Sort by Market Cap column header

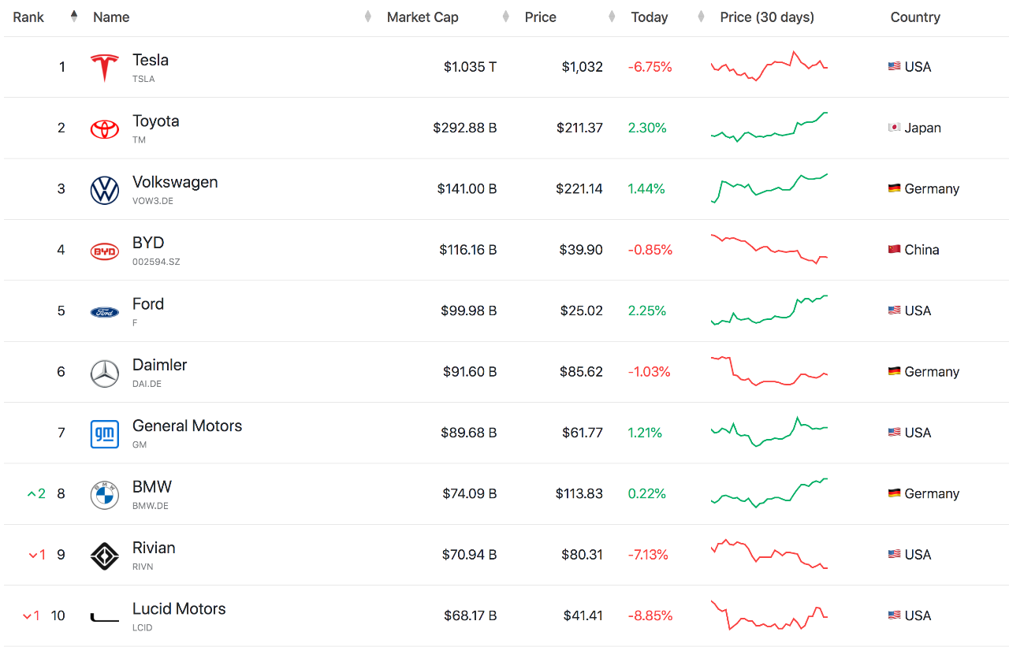(x=423, y=17)
